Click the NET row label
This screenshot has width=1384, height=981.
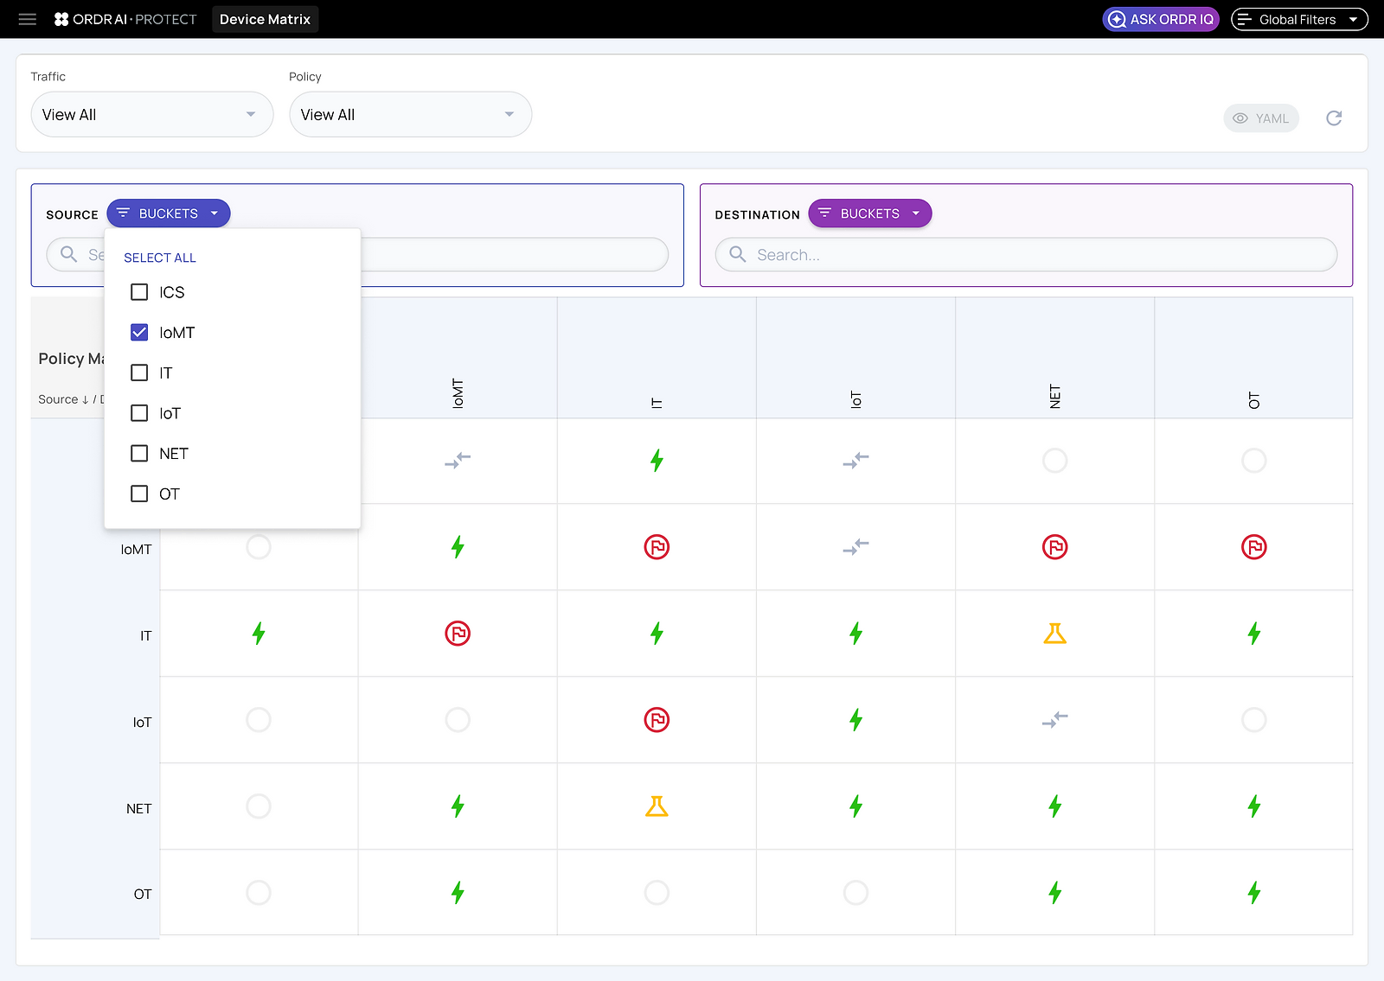[138, 809]
